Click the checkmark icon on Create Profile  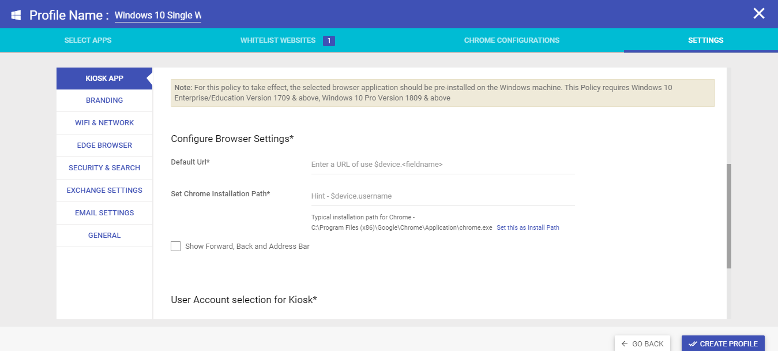693,343
